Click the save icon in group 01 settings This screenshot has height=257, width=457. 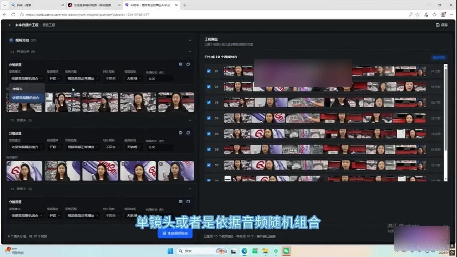tap(181, 64)
